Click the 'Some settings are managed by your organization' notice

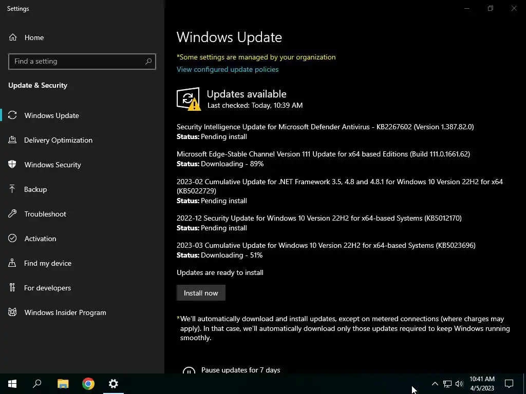click(256, 57)
